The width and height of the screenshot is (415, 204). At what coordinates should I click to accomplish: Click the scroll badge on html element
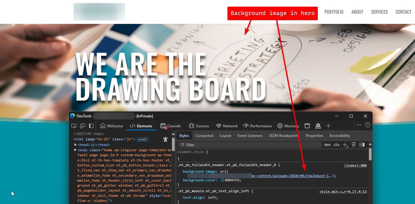[x=142, y=139]
